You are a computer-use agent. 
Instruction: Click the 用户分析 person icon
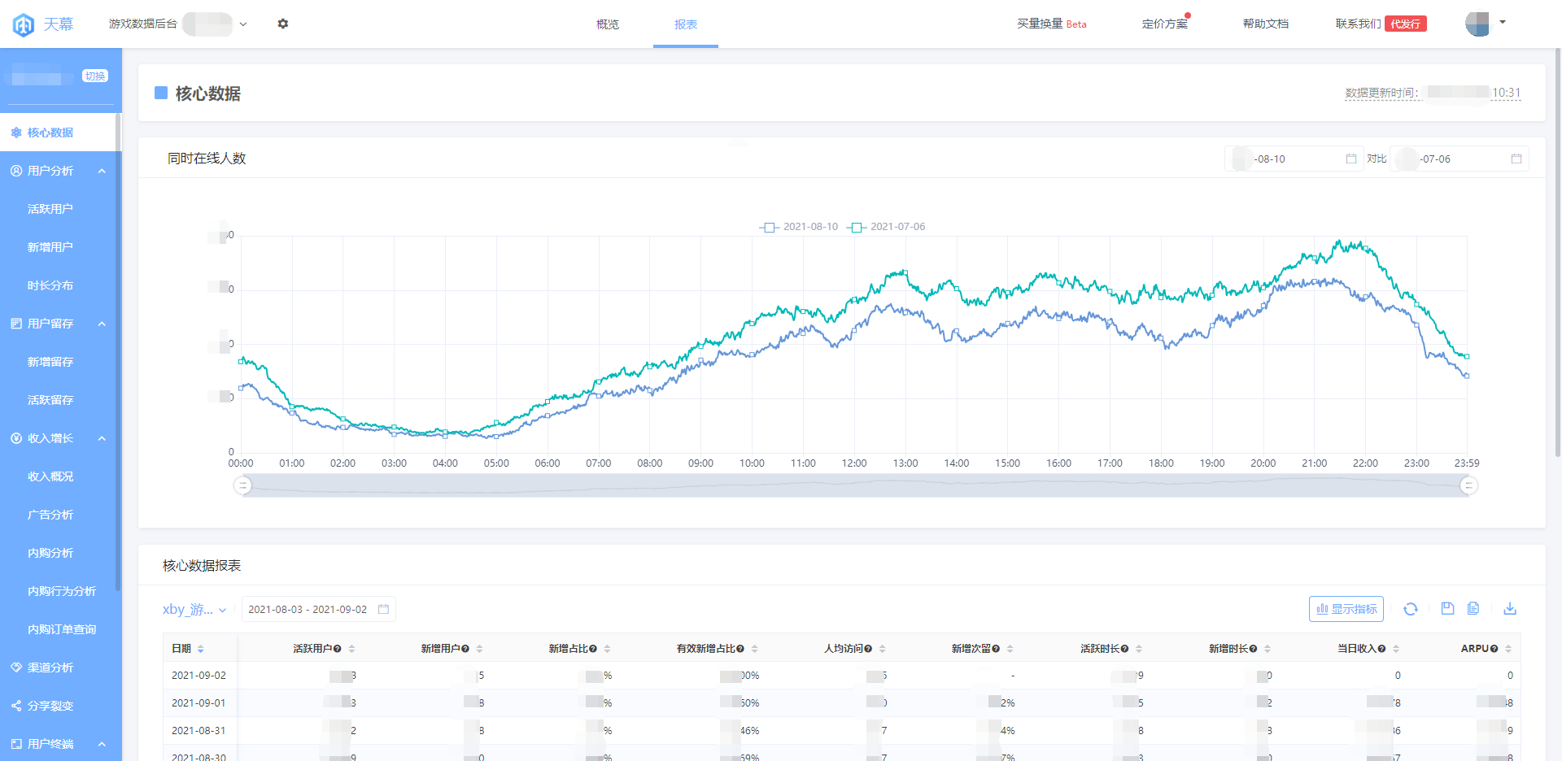tap(16, 171)
